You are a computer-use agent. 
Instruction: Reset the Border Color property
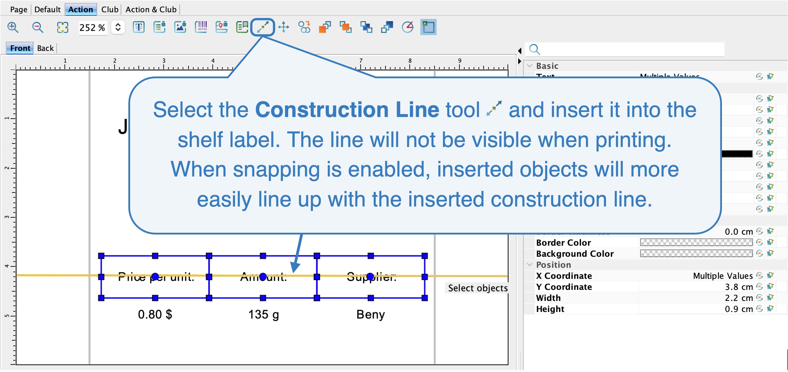pyautogui.click(x=759, y=242)
